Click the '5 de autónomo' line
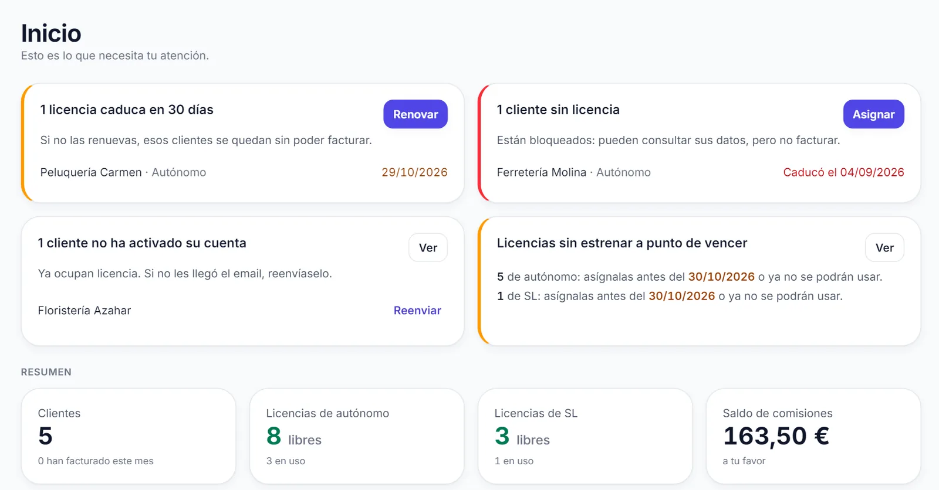 tap(690, 277)
